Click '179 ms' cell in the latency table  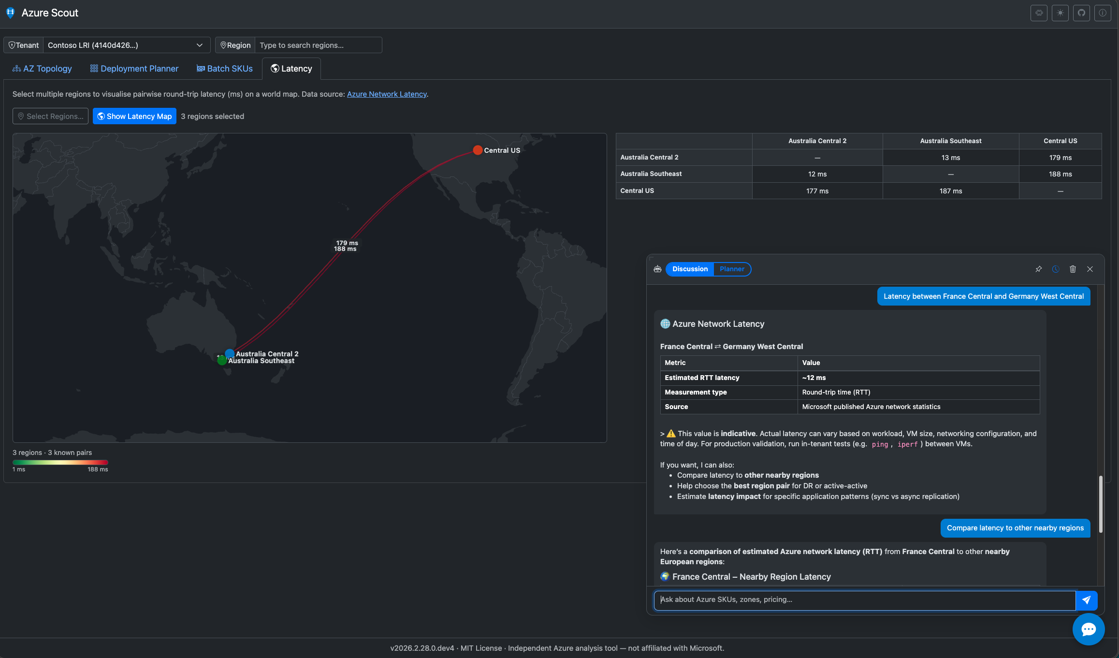pos(1061,158)
